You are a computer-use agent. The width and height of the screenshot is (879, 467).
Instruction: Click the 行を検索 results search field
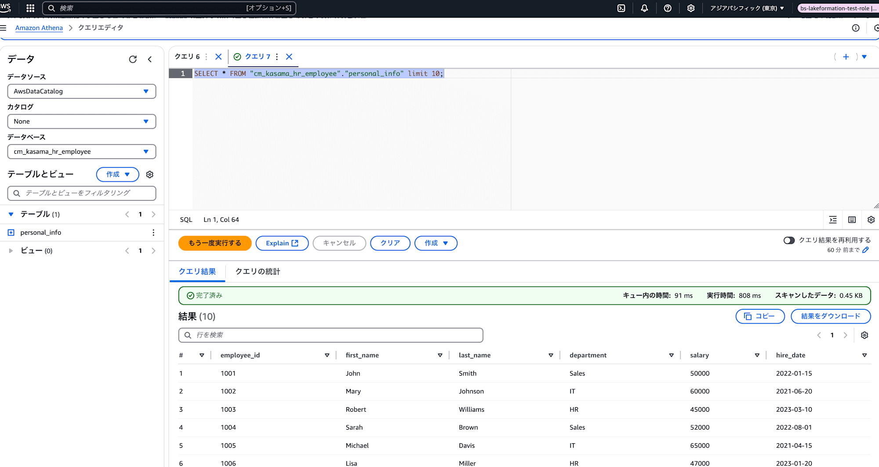click(331, 335)
